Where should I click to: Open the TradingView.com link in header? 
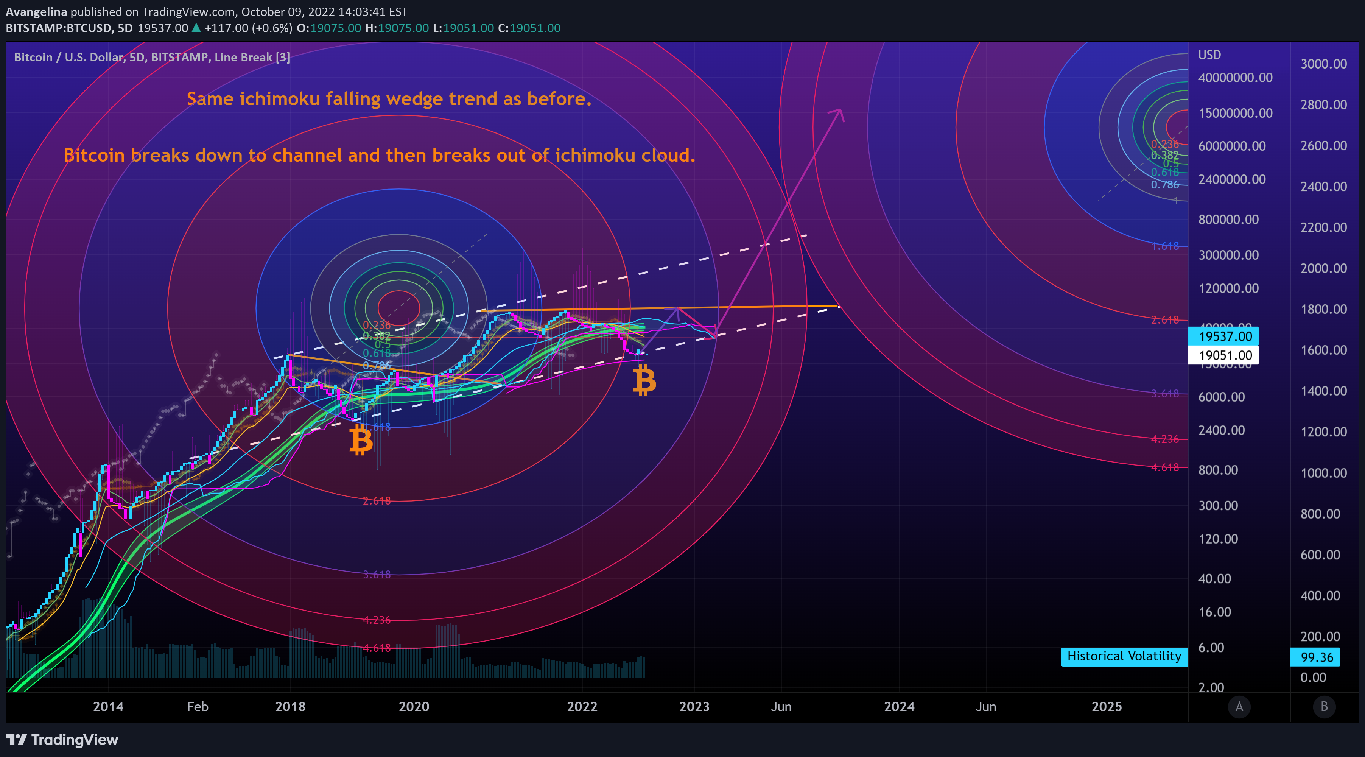[x=188, y=12]
